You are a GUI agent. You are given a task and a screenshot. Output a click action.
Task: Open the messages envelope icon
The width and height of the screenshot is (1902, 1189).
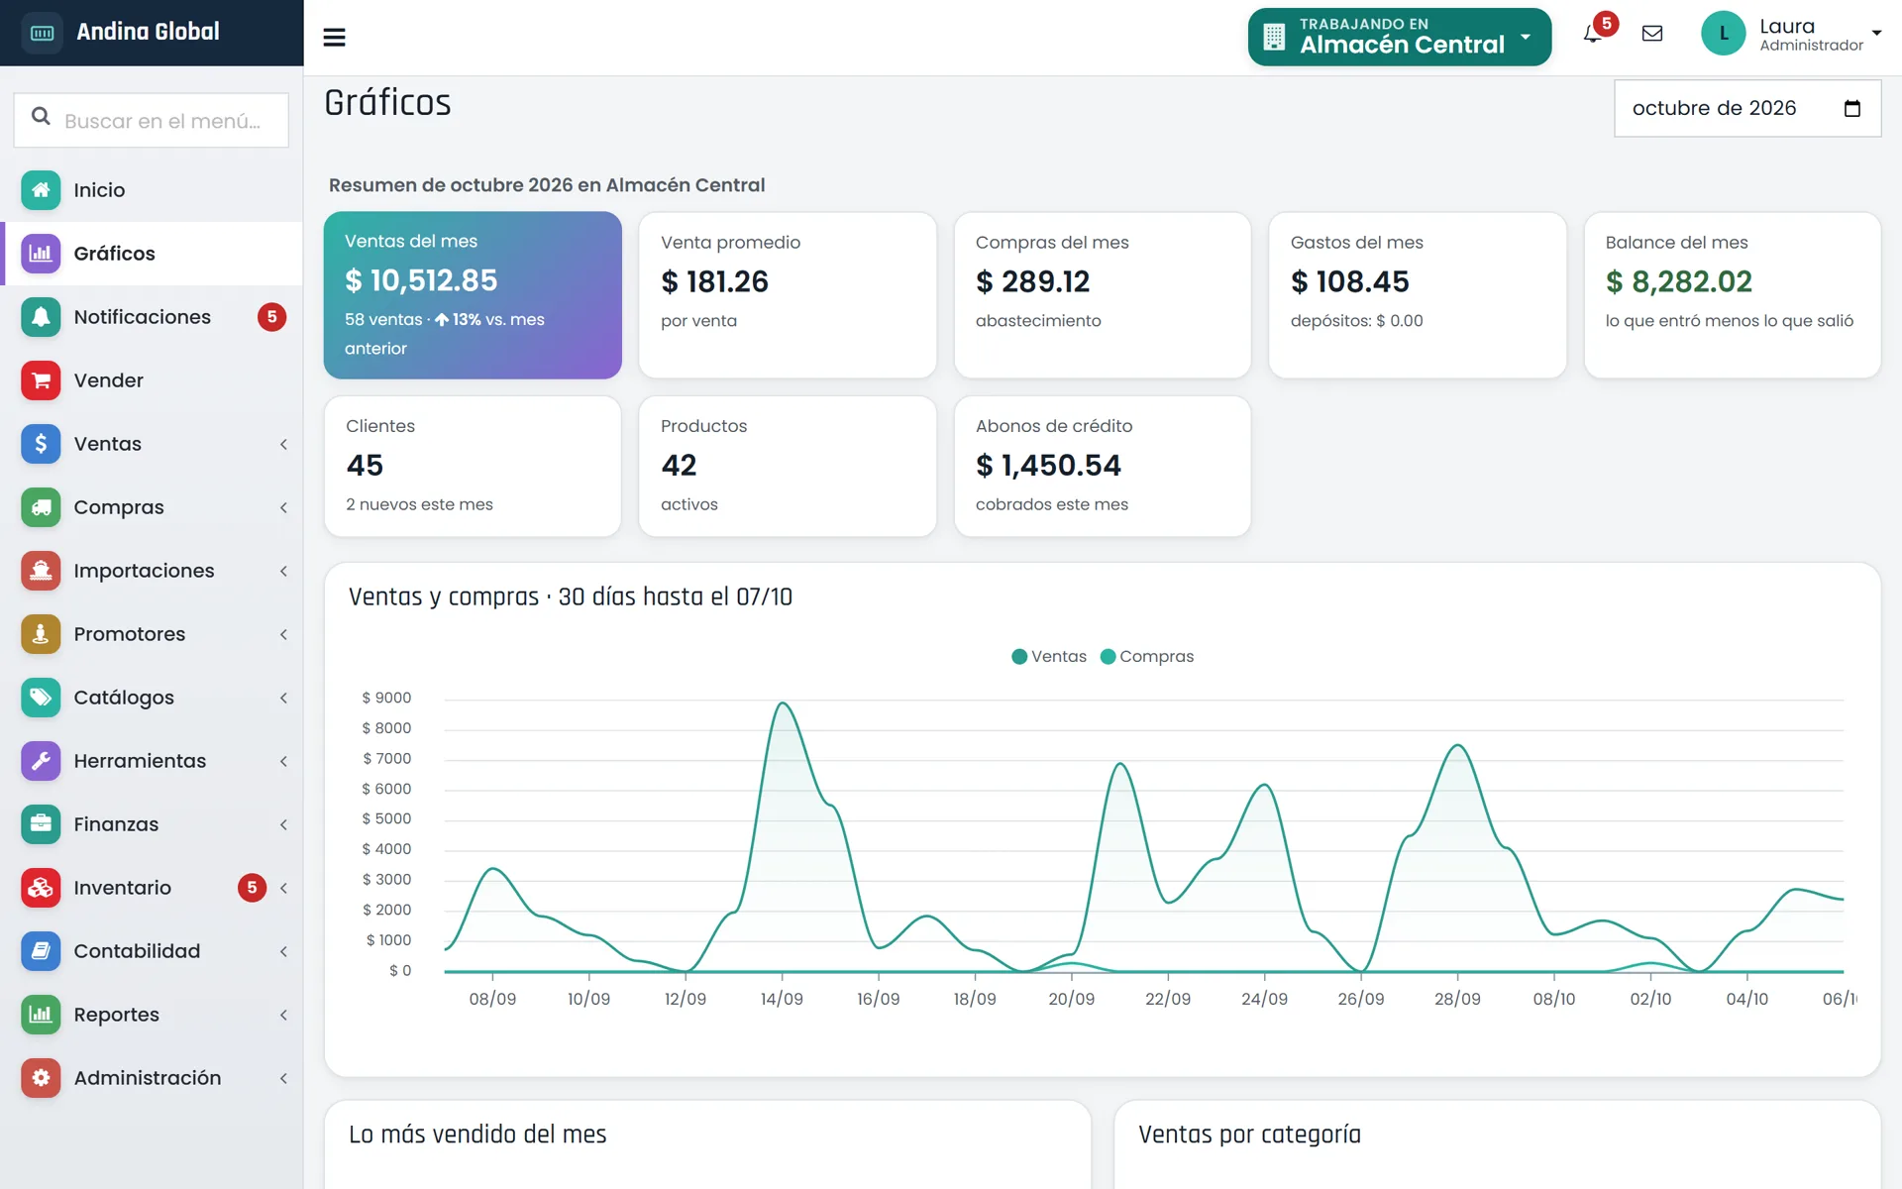tap(1652, 34)
